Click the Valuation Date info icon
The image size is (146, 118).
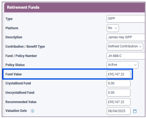point(32,111)
